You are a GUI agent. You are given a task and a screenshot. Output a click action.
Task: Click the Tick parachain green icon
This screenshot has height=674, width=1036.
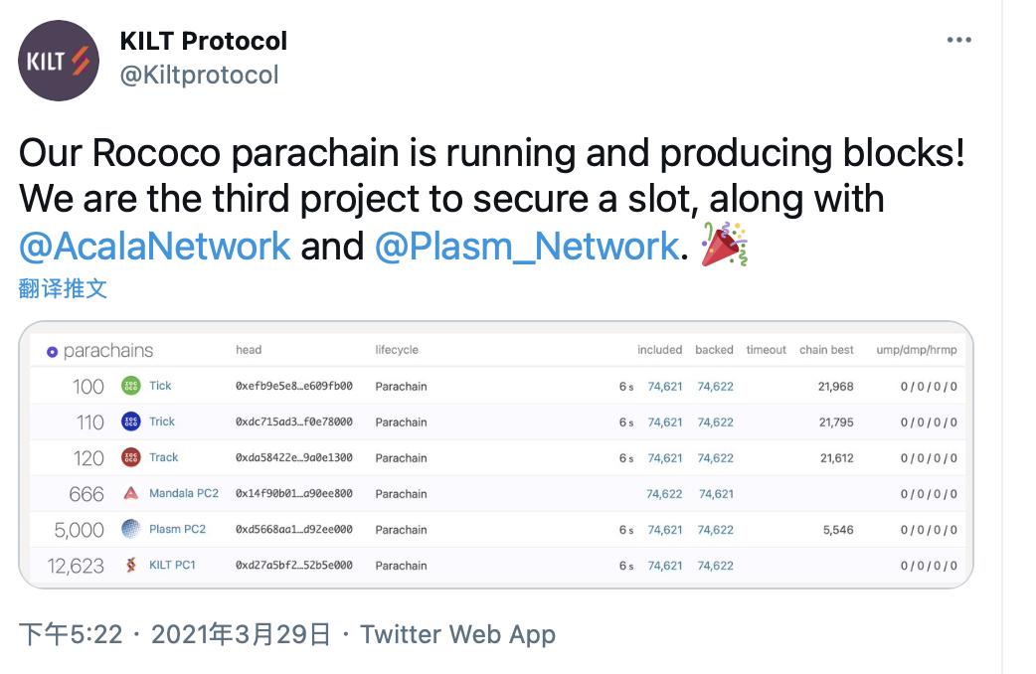(x=130, y=386)
